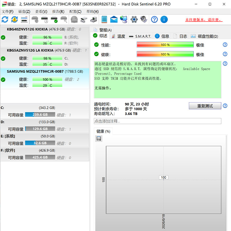The width and height of the screenshot is (231, 231).
Task: Open the S.M.A.R.T. tab
Action: pos(140,36)
